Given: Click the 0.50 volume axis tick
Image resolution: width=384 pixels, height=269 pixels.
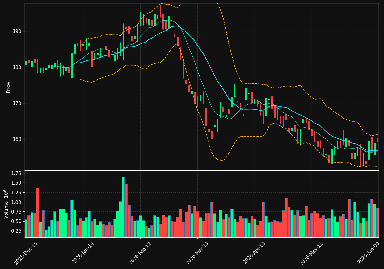Looking at the screenshot, I should tap(16, 221).
